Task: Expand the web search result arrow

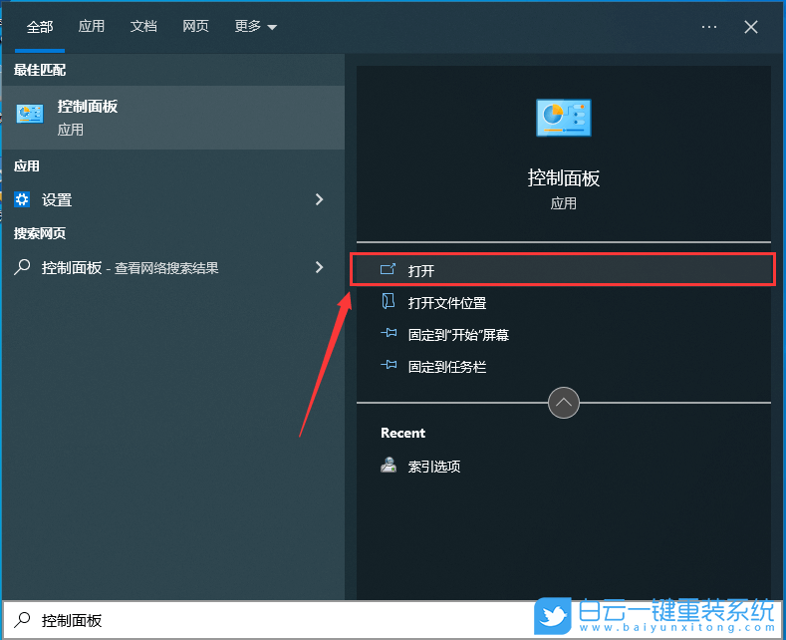Action: point(319,267)
